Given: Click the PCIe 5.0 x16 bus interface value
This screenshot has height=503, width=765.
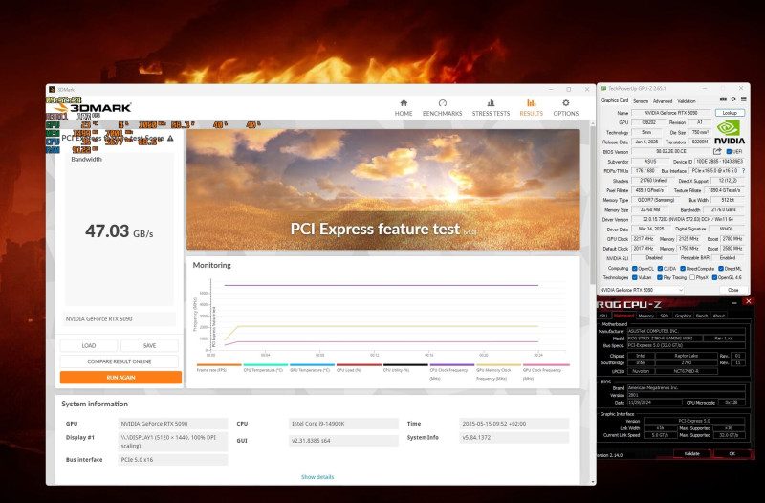Looking at the screenshot, I should (x=173, y=460).
